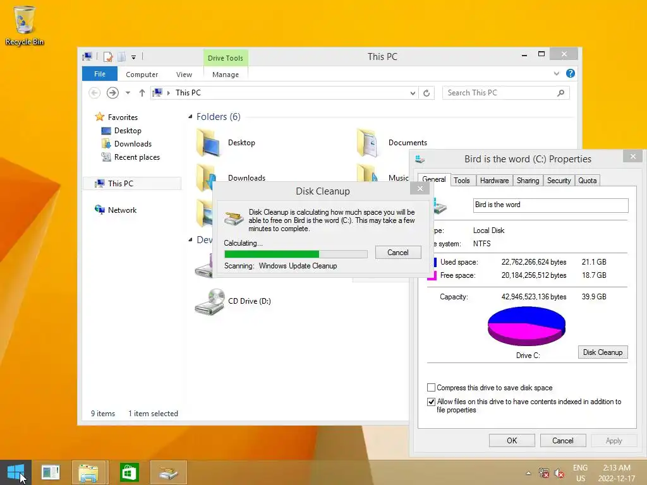
Task: Open the Sharing tab in Properties
Action: pyautogui.click(x=528, y=181)
